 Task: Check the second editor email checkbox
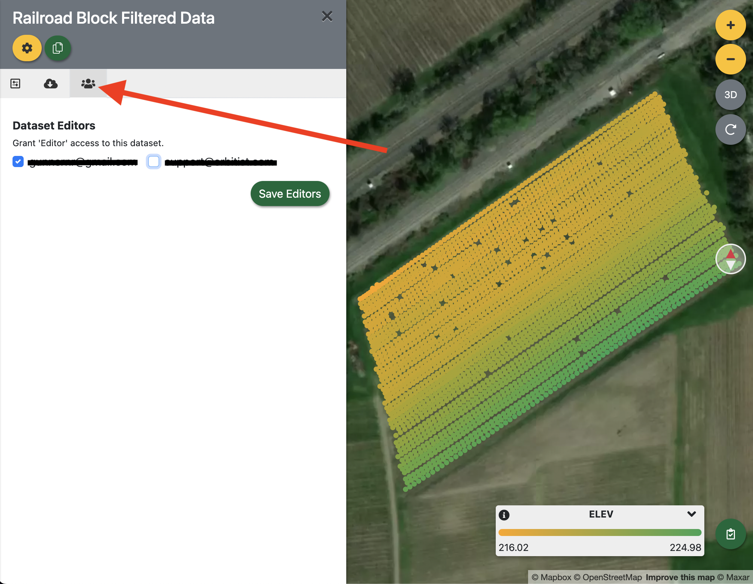pos(154,161)
